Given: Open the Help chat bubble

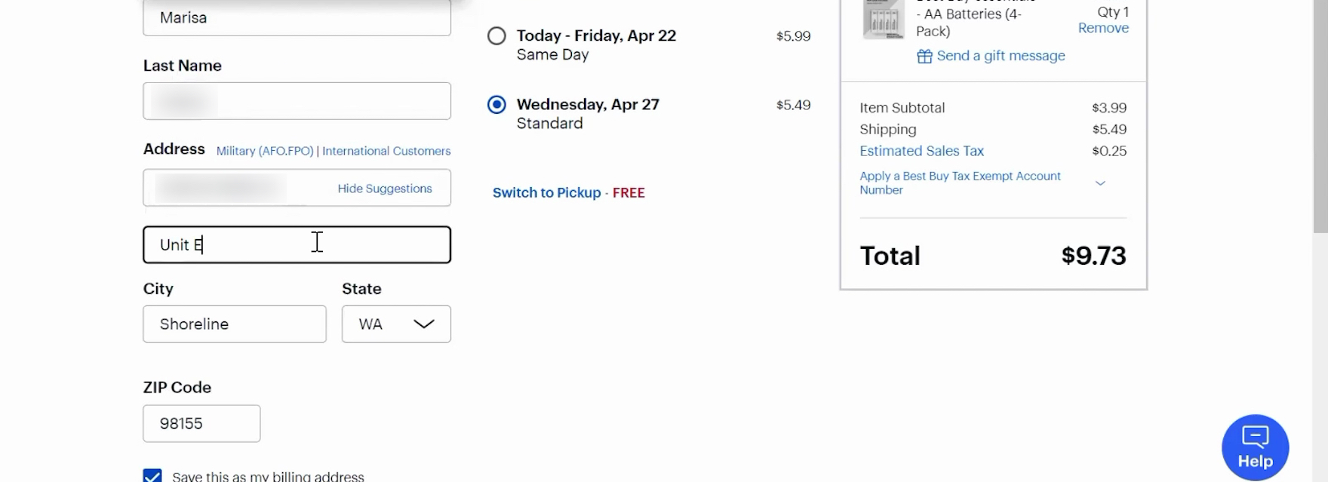Looking at the screenshot, I should coord(1255,447).
